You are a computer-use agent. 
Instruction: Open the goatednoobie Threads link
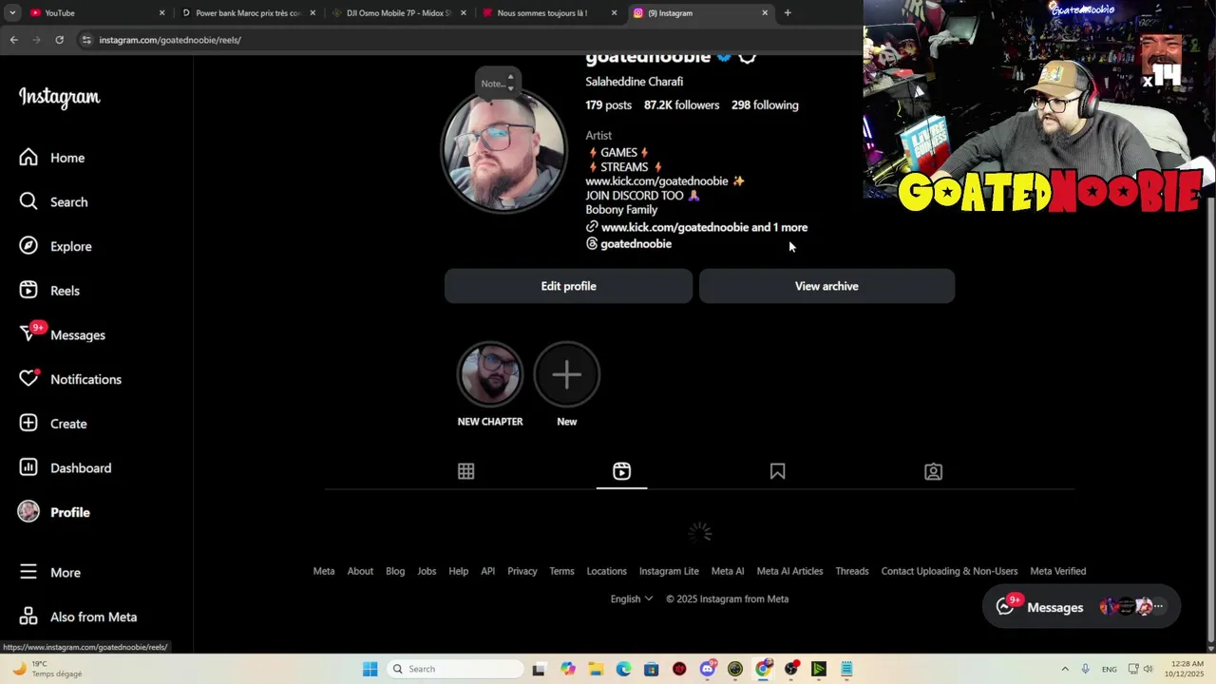pos(628,244)
